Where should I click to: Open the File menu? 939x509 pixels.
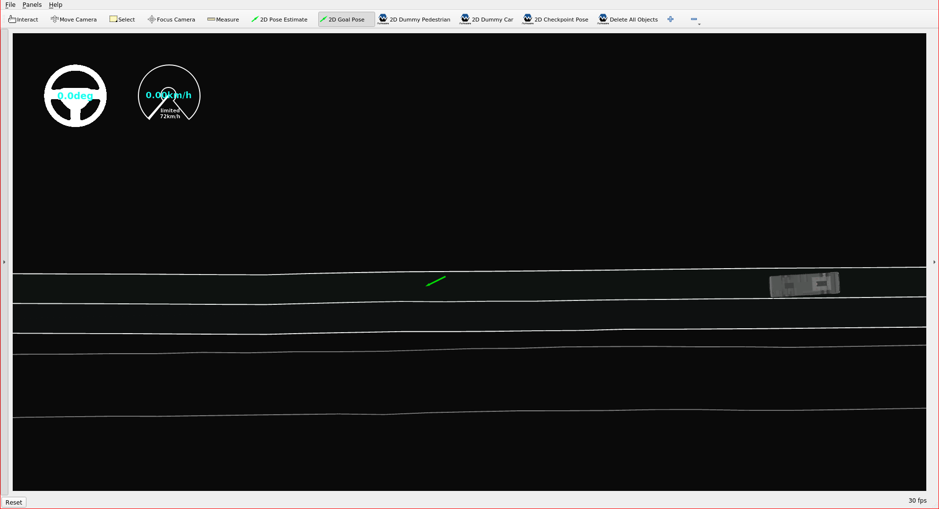coord(10,4)
